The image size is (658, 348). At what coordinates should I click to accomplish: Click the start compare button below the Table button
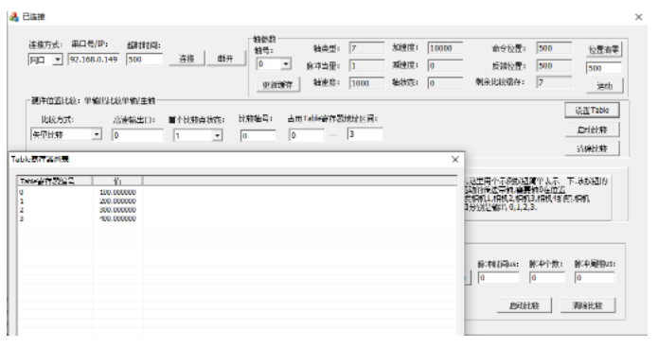(592, 130)
